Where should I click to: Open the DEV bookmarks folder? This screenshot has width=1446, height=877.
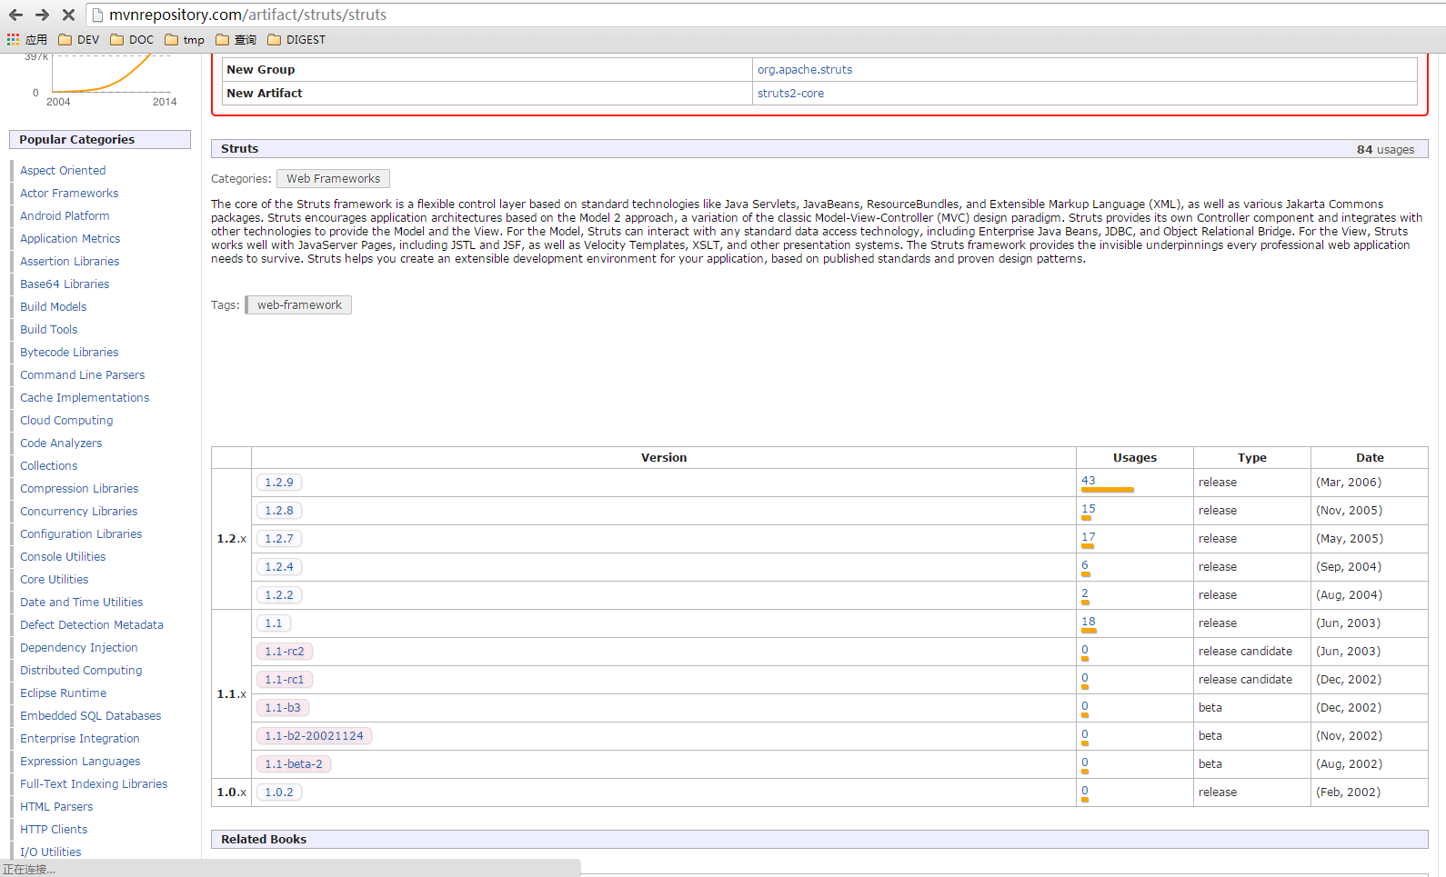click(x=79, y=40)
